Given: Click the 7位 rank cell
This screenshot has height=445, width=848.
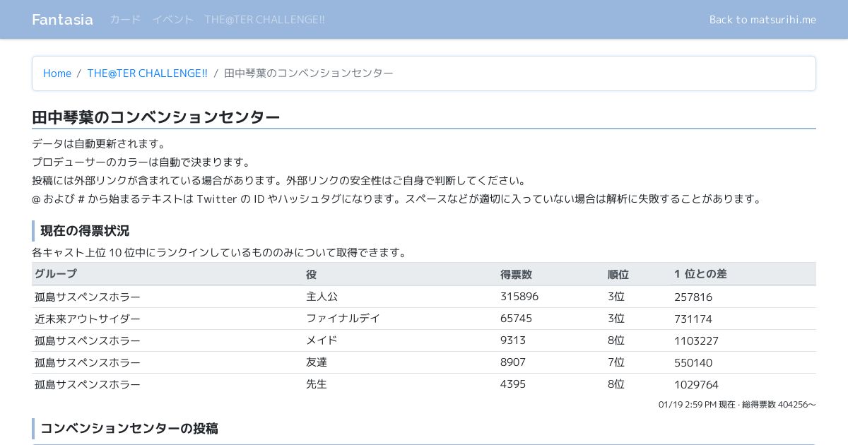Looking at the screenshot, I should point(616,362).
